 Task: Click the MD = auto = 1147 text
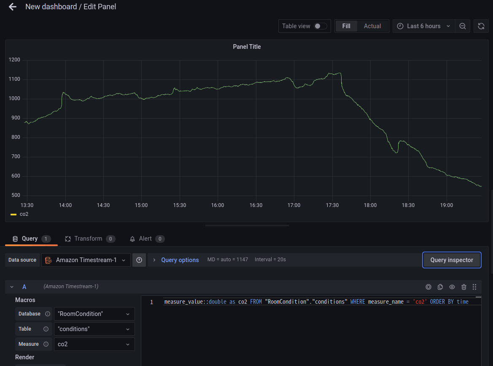pos(228,260)
